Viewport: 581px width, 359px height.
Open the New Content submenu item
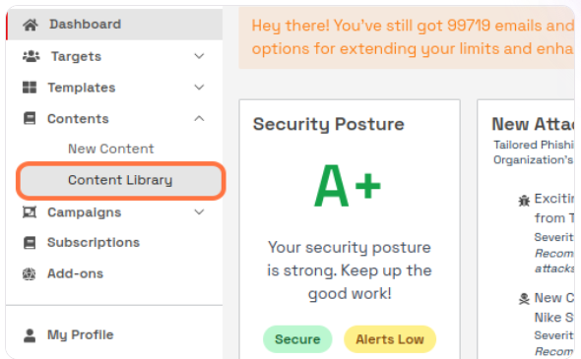click(111, 149)
